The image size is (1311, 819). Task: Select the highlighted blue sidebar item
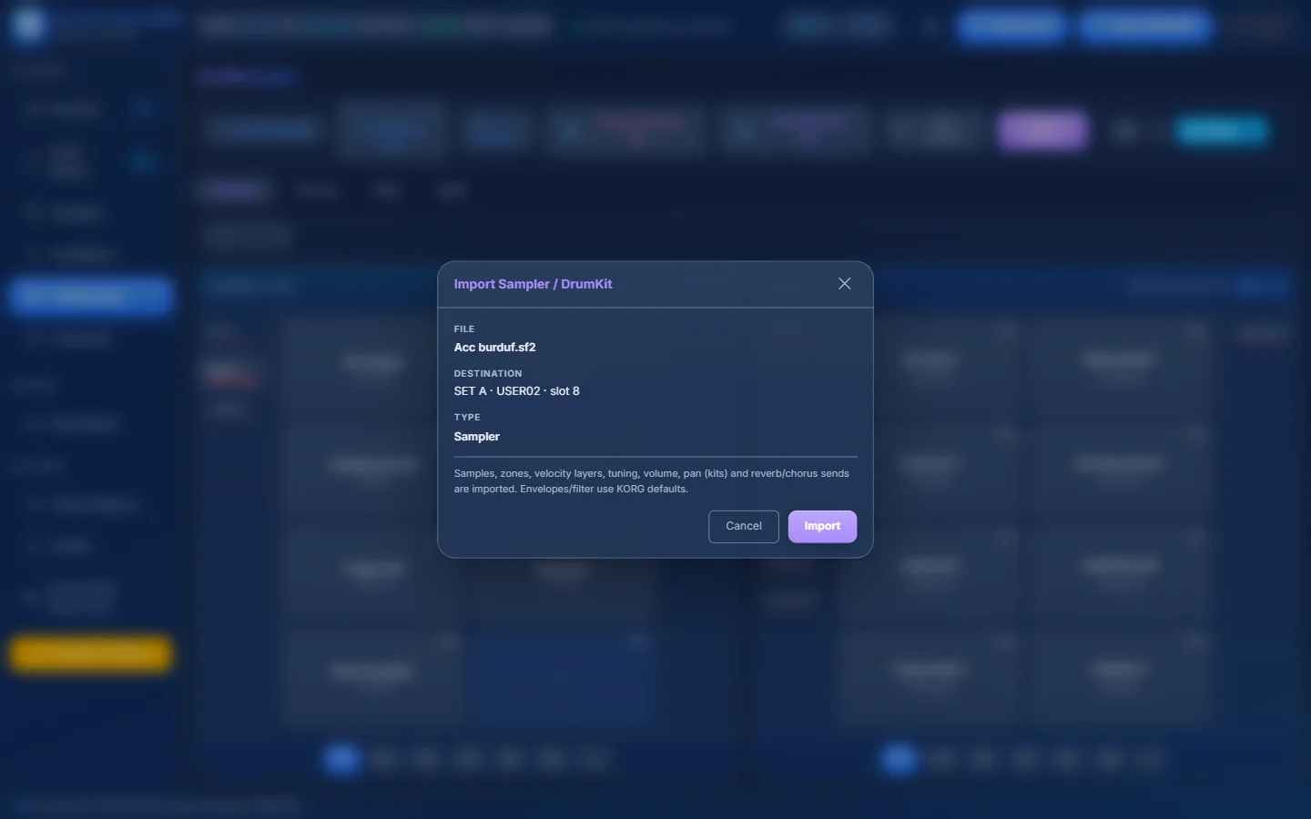(x=91, y=296)
